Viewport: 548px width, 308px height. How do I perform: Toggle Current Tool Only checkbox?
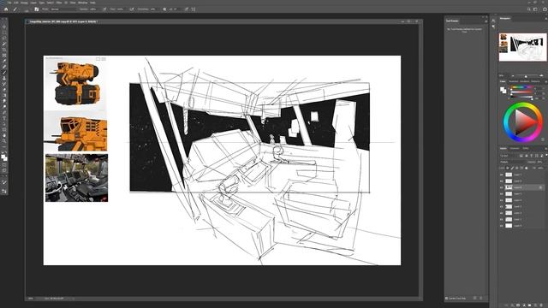pos(447,299)
